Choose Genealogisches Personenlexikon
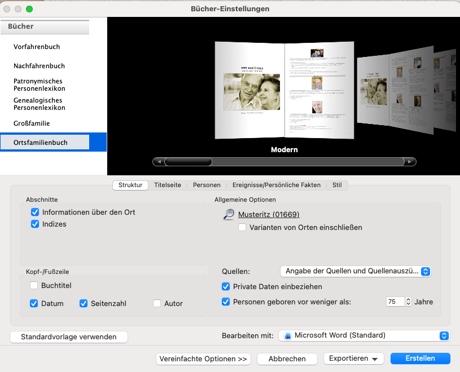This screenshot has width=460, height=372. (x=40, y=104)
